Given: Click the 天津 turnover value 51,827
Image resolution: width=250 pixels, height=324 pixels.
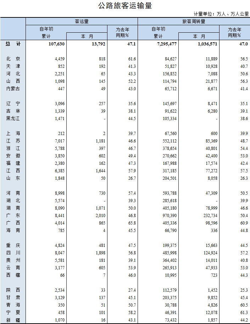Looking at the screenshot, I should (x=171, y=66).
